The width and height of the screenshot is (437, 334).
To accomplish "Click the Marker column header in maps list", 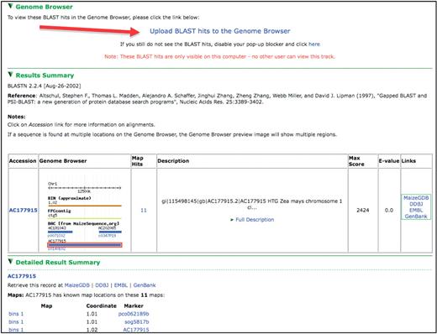I will [134, 305].
